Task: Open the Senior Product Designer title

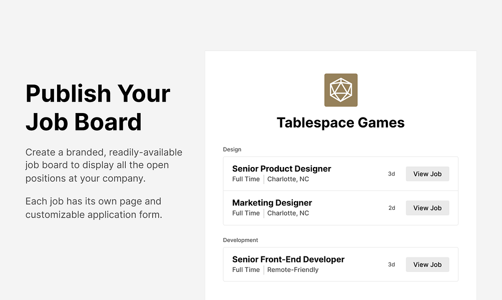Action: pos(281,168)
